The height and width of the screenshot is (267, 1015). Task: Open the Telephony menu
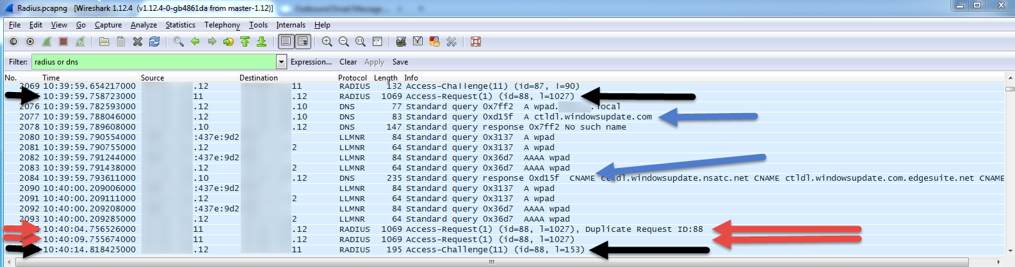222,25
